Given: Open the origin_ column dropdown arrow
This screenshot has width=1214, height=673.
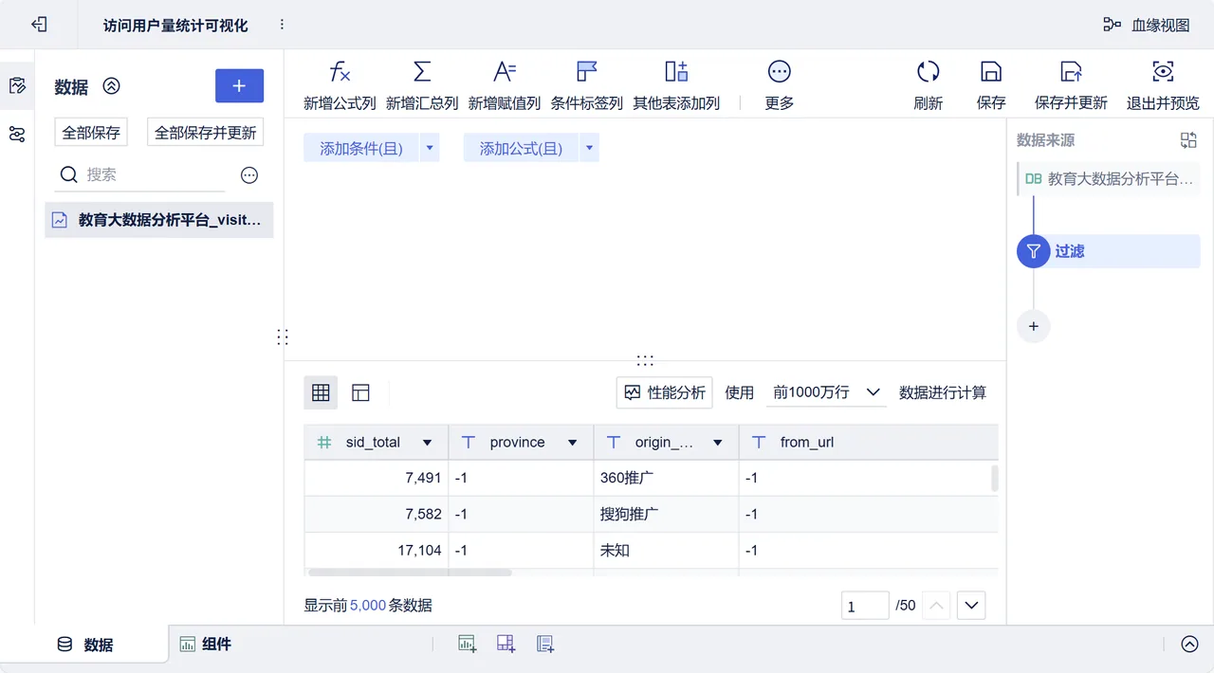Looking at the screenshot, I should [x=718, y=443].
